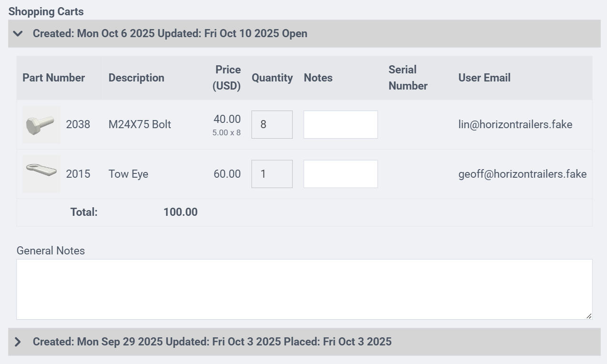
Task: Collapse the open cart chevron icon
Action: [18, 33]
